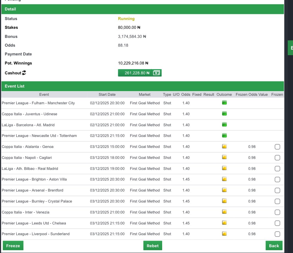Click green outcome icon for Fulham - Manchester City
The width and height of the screenshot is (293, 253).
coord(224,102)
